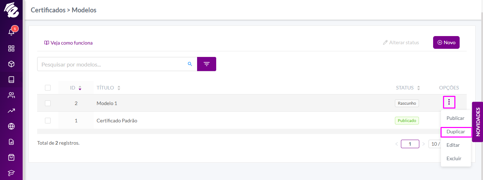
Task: Click the magnifier search icon
Action: tap(190, 64)
